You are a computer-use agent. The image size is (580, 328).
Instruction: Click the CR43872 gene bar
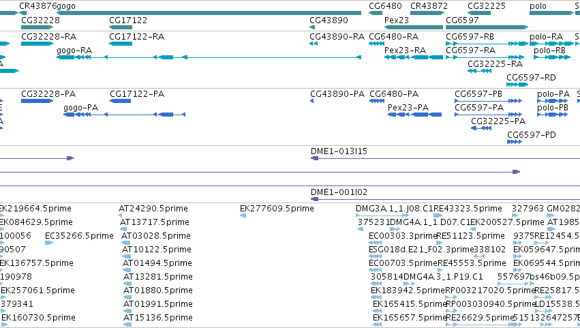(x=427, y=13)
